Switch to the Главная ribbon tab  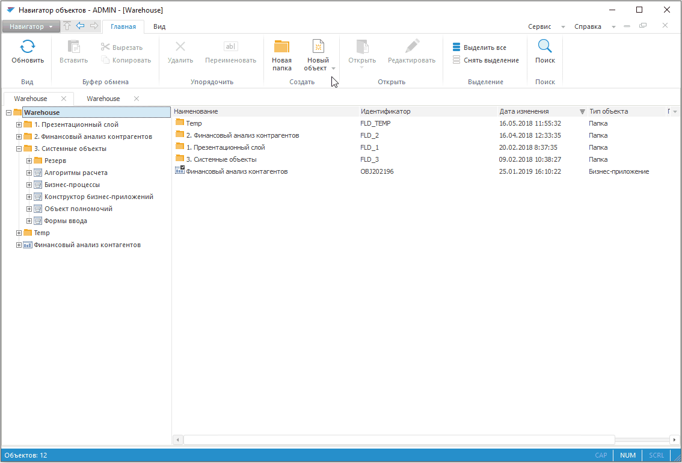[123, 26]
